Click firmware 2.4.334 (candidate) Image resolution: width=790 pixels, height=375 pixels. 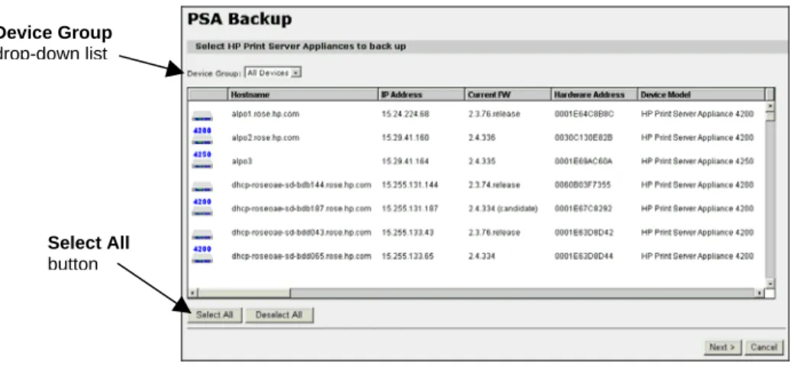tap(503, 209)
